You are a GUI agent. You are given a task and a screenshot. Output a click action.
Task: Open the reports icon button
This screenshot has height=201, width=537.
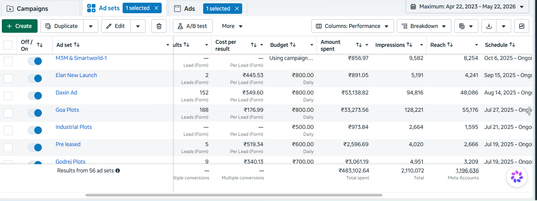click(x=466, y=26)
